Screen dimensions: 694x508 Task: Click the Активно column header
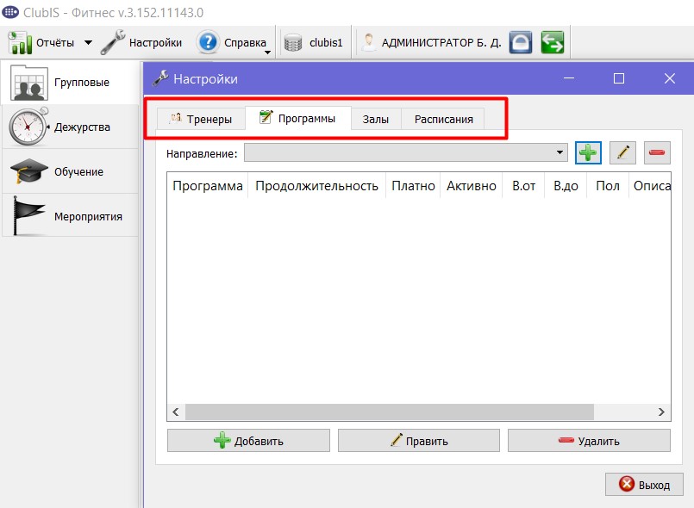pos(472,186)
